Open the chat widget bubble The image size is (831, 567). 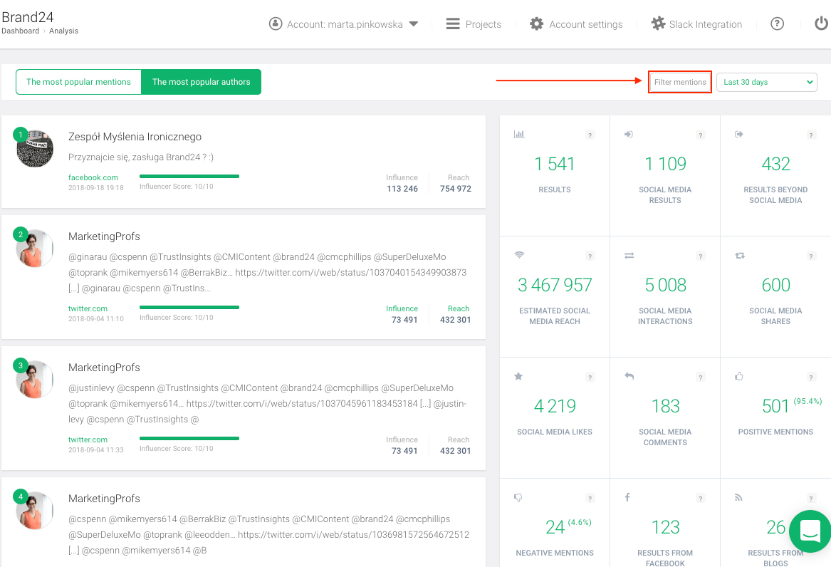pos(810,531)
